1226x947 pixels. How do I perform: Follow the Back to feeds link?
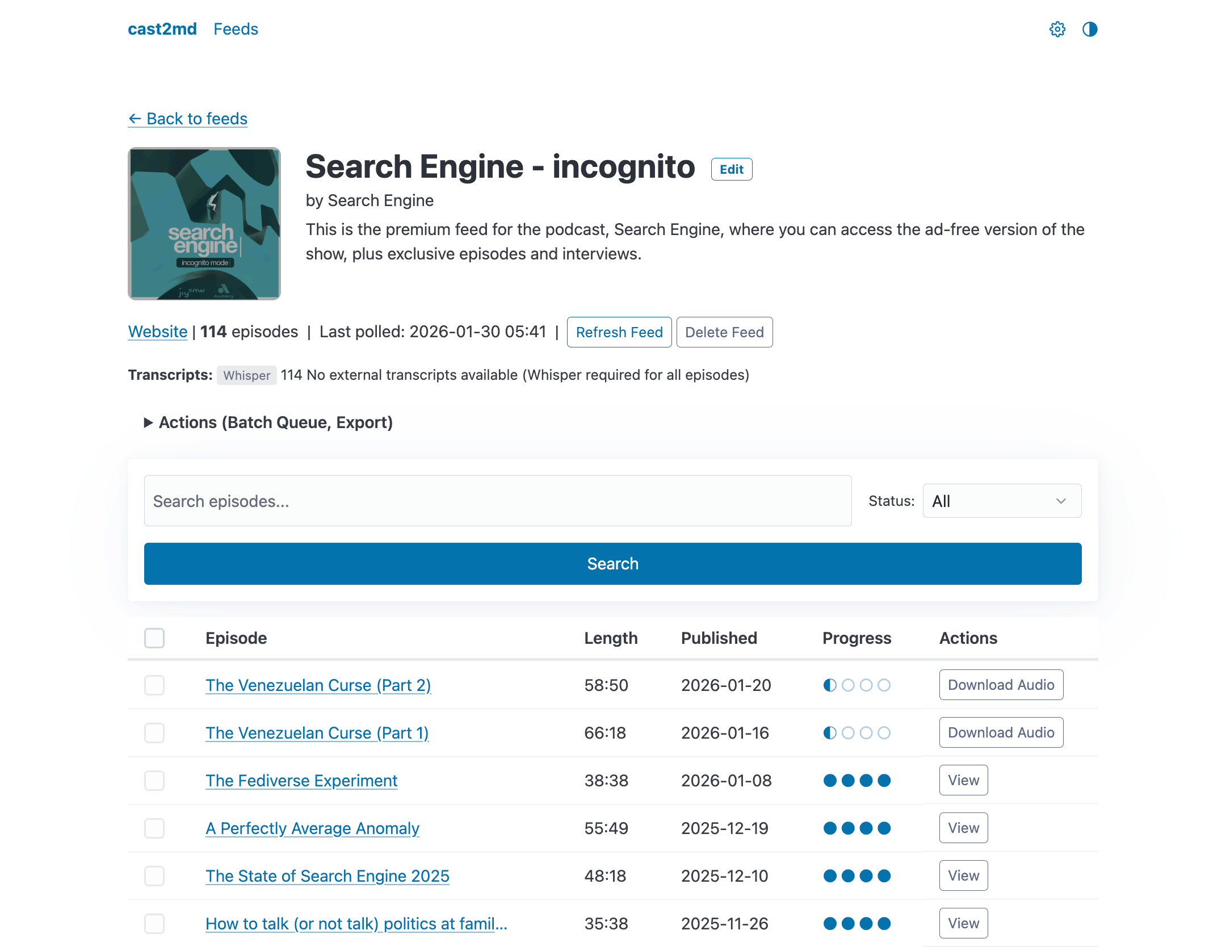(188, 119)
